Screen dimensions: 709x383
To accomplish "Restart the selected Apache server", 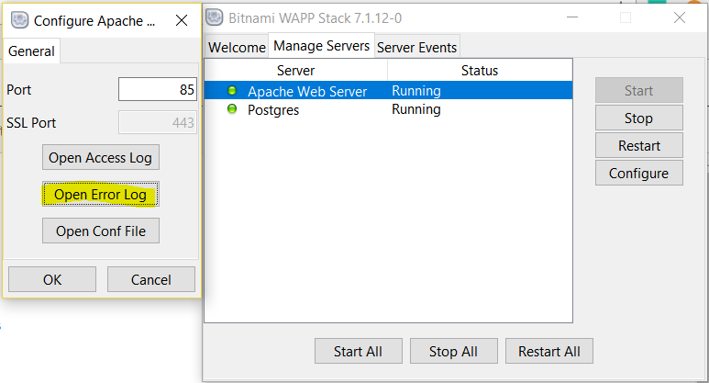I will click(x=638, y=145).
